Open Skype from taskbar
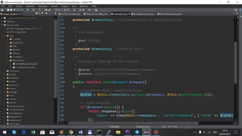This screenshot has width=242, height=136. point(14,132)
